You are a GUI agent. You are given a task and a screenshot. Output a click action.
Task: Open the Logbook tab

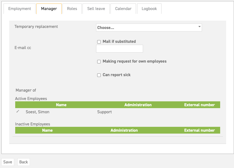(149, 8)
